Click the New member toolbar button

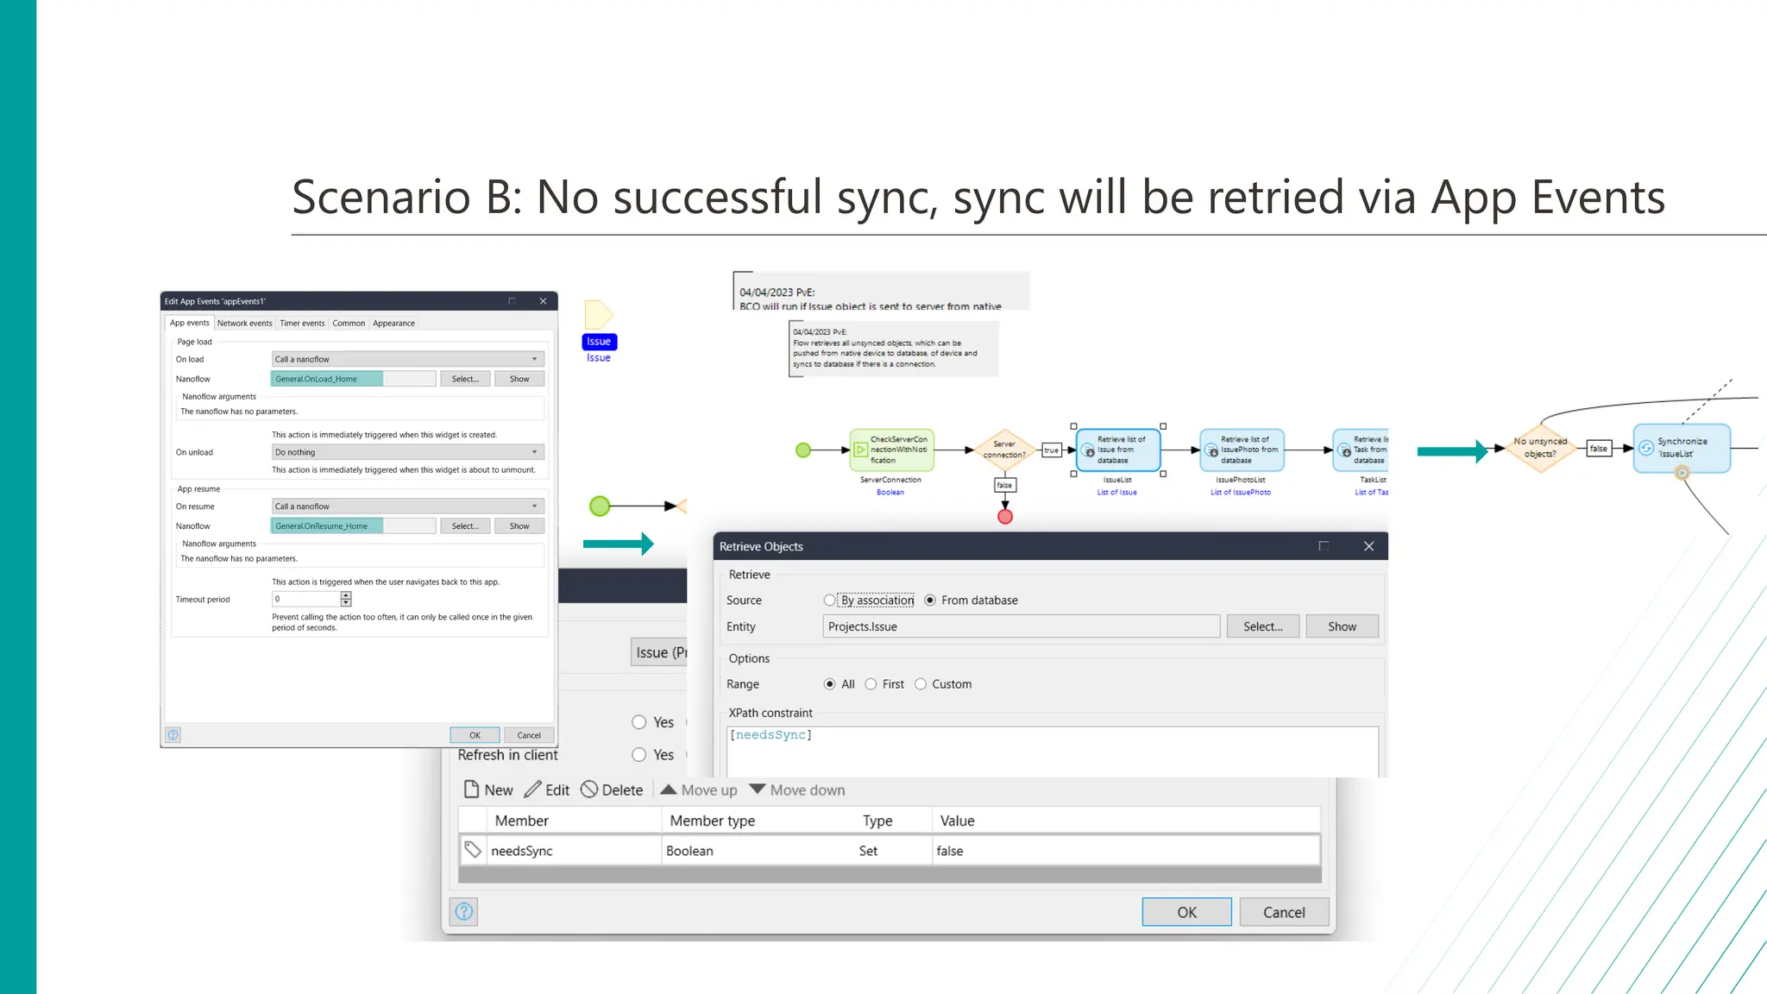488,790
